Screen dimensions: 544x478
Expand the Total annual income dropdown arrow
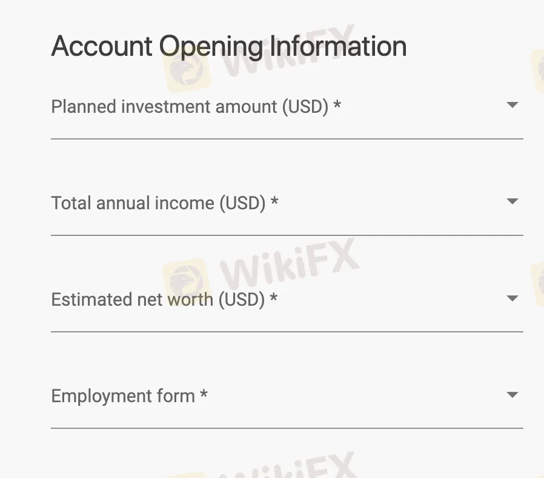point(512,201)
